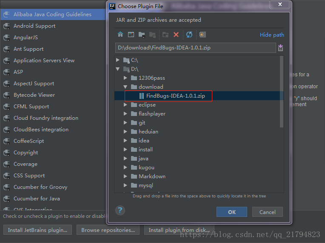Click the IntelliJ logo in dialog title

click(x=112, y=6)
